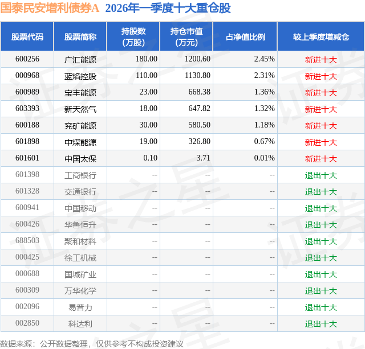Select stock code 601328

[x=27, y=191]
